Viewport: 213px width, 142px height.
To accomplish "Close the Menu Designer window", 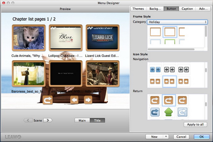I will coord(4,3).
